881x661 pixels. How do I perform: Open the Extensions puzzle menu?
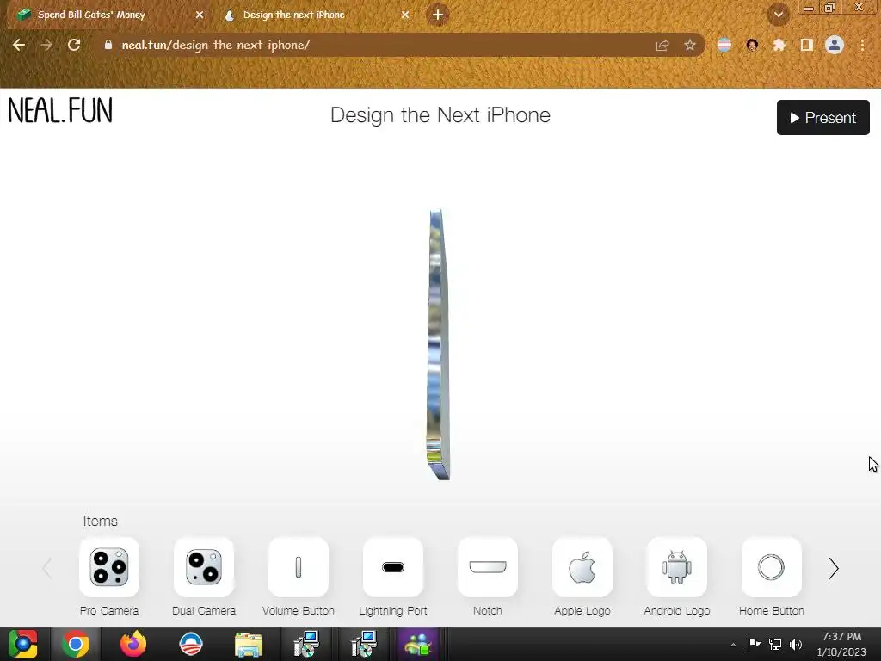pos(779,45)
